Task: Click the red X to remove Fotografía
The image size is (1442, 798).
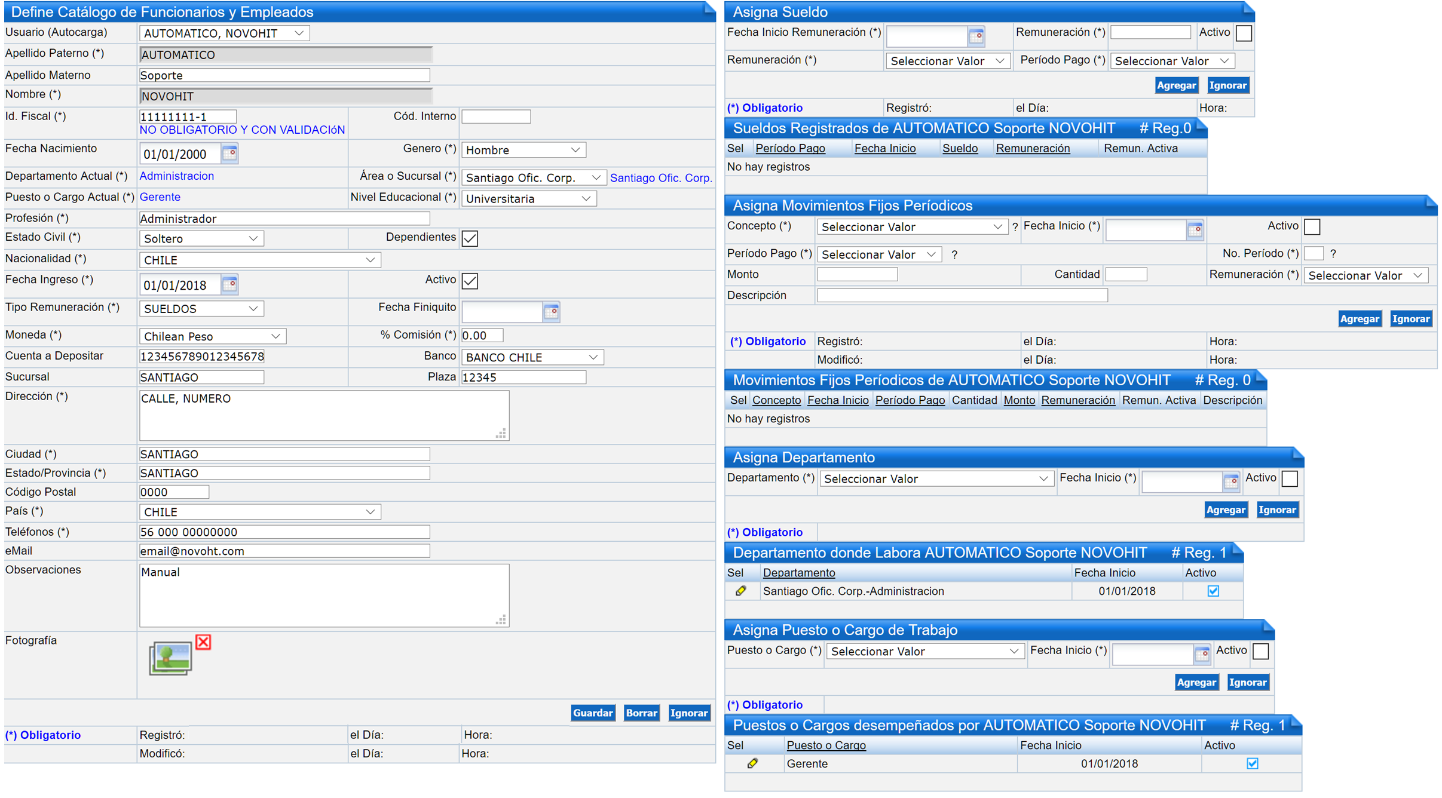Action: coord(203,642)
